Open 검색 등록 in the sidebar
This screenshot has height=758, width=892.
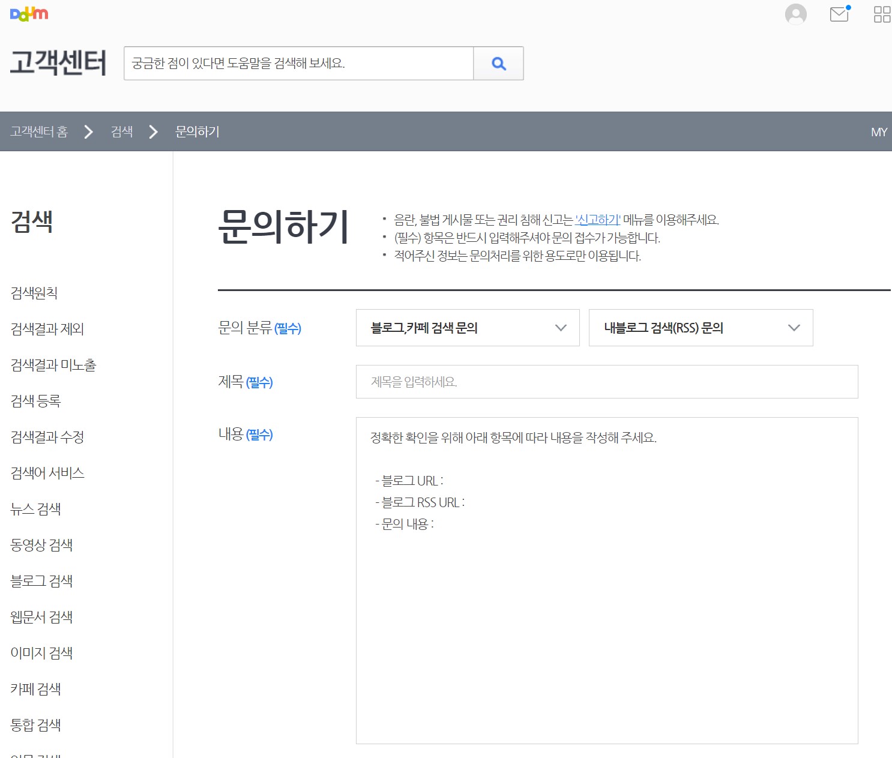pyautogui.click(x=36, y=401)
